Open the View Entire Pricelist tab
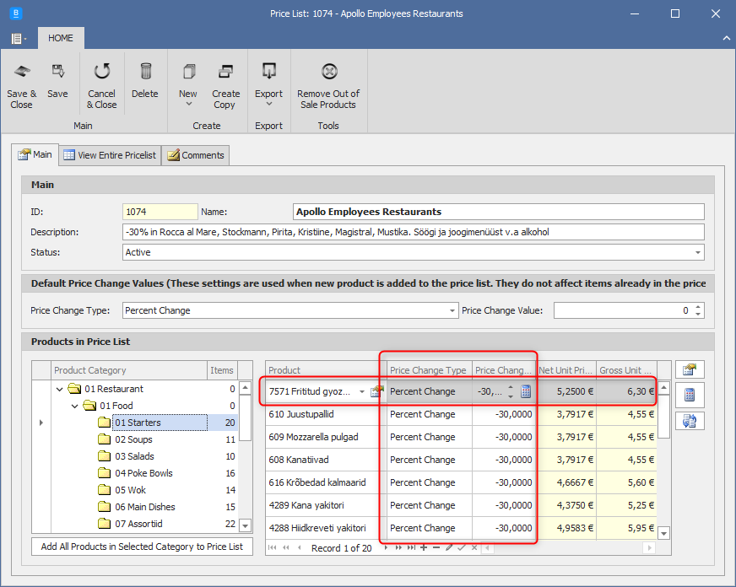 (110, 155)
